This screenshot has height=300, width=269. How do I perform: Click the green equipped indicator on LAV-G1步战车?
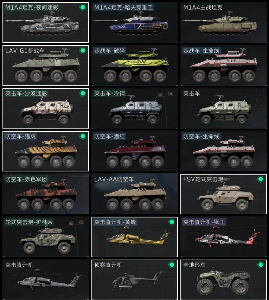pos(83,51)
